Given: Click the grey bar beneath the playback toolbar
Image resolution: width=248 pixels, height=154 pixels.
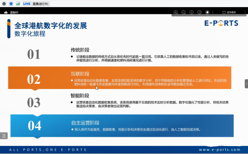Looking at the screenshot, I should click(x=209, y=15).
